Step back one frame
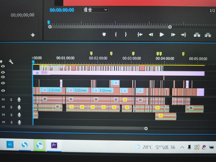This screenshot has height=162, width=216. tap(151, 35)
